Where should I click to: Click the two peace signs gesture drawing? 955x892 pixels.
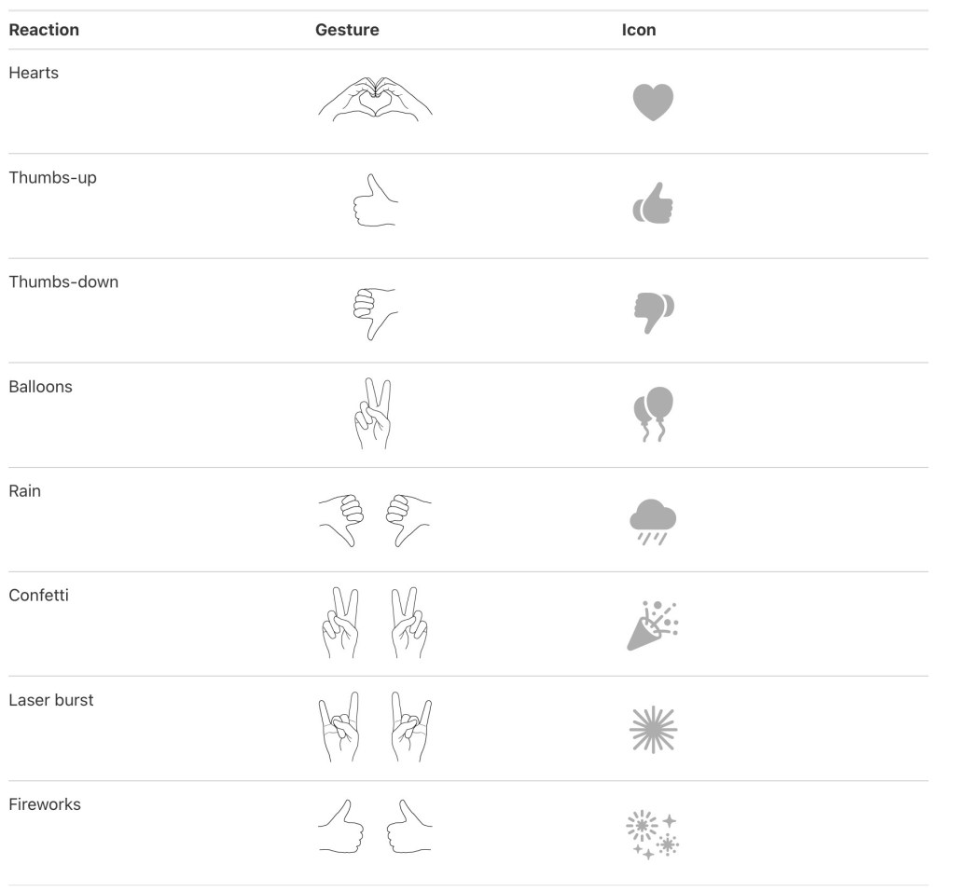tap(375, 624)
